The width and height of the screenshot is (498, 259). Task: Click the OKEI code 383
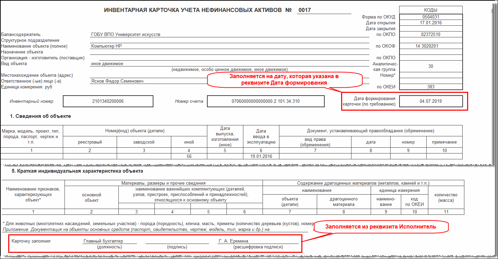click(431, 87)
